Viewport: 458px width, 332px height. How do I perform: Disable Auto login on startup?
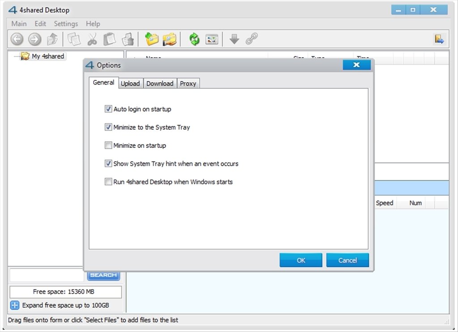click(108, 109)
